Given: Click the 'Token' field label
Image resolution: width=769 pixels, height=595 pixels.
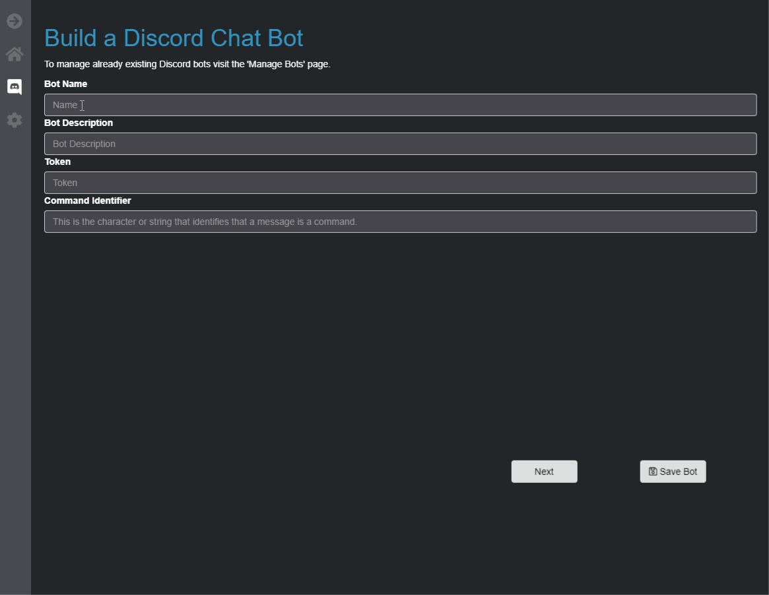Looking at the screenshot, I should pyautogui.click(x=57, y=162).
